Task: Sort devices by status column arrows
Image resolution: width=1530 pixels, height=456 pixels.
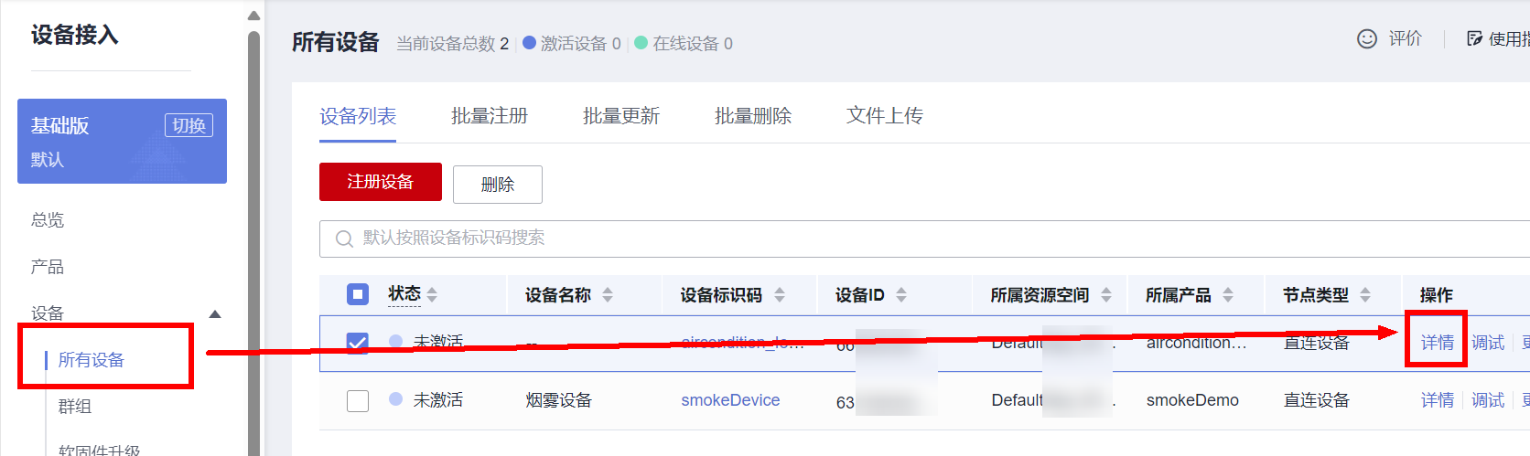Action: 432,294
